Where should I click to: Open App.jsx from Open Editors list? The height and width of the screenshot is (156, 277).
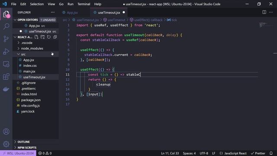(x=34, y=26)
